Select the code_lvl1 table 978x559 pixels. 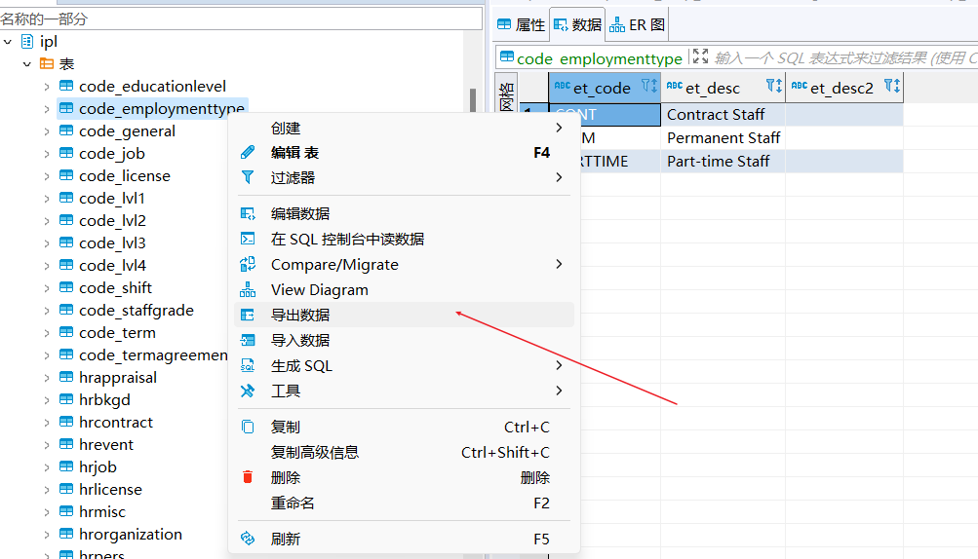click(x=112, y=198)
